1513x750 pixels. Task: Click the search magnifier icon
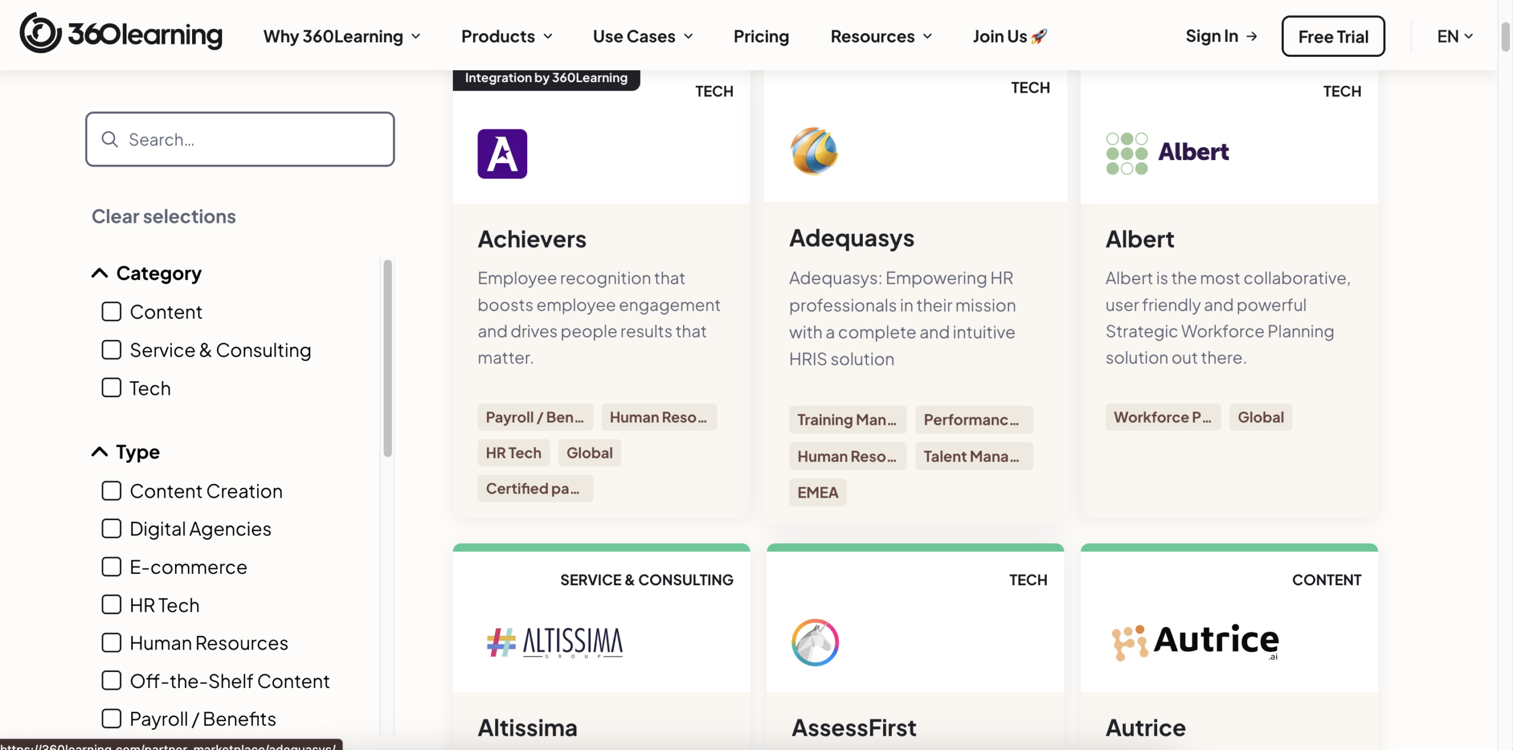pos(110,139)
